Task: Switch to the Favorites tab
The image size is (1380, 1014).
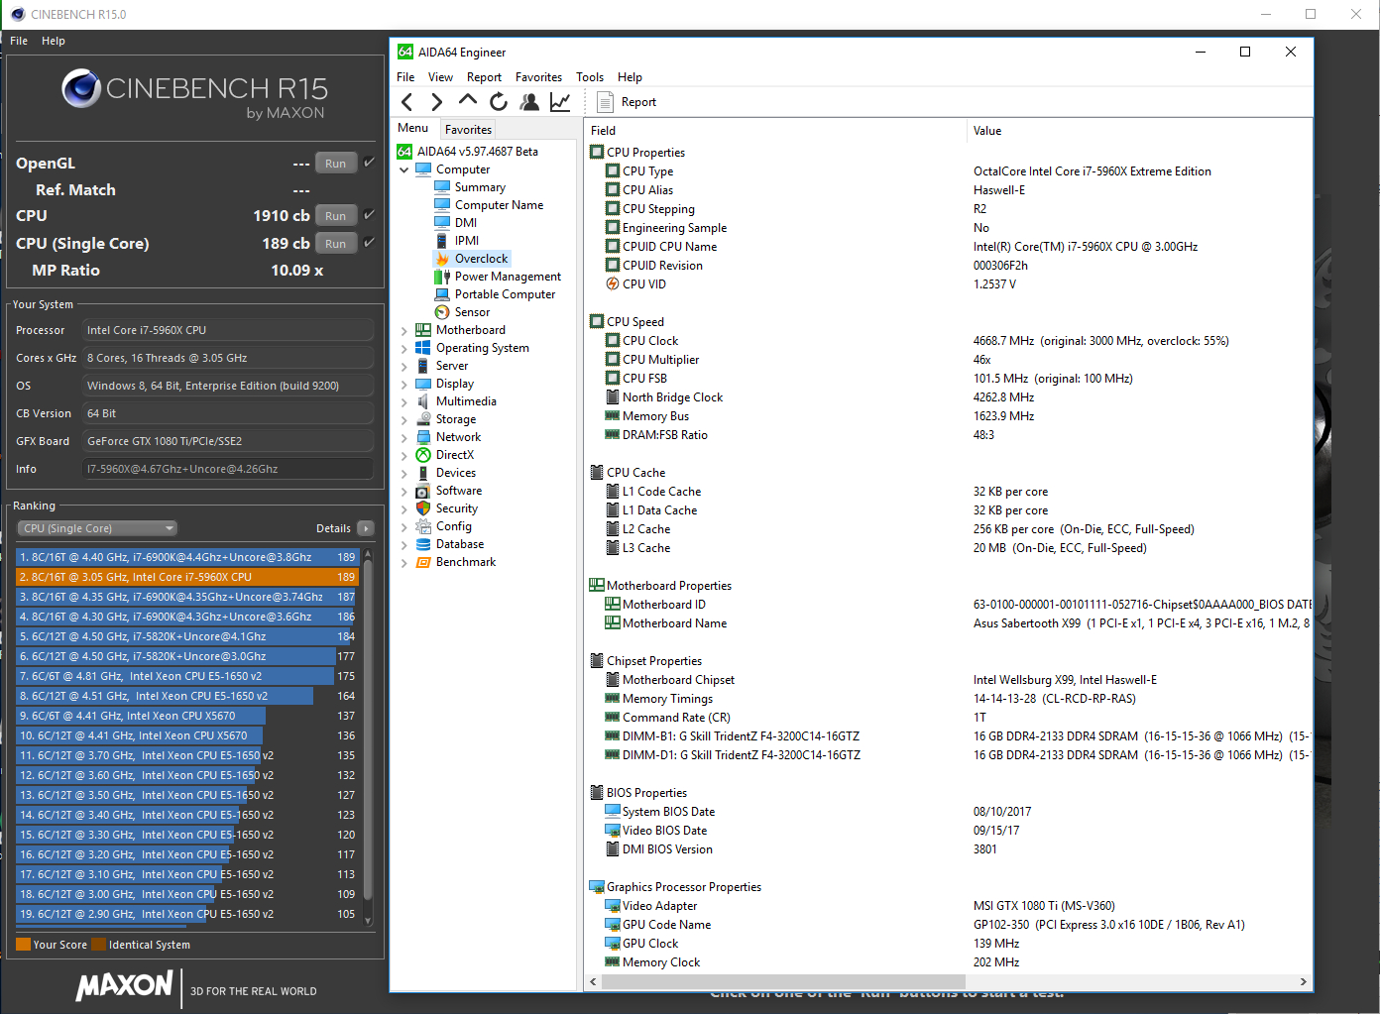Action: 468,130
